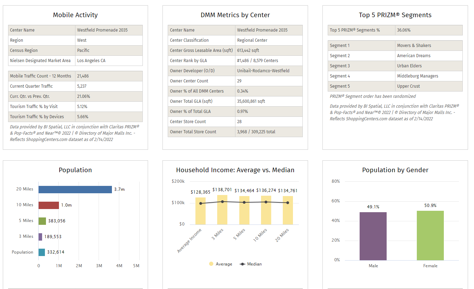Select the green Female gender bar
The width and height of the screenshot is (474, 289).
430,235
